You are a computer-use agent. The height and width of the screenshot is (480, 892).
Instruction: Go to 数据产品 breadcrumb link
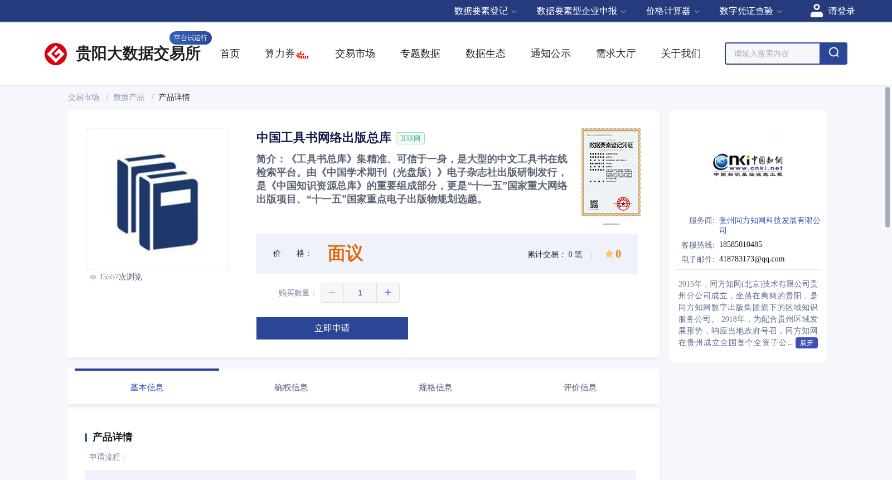point(129,98)
